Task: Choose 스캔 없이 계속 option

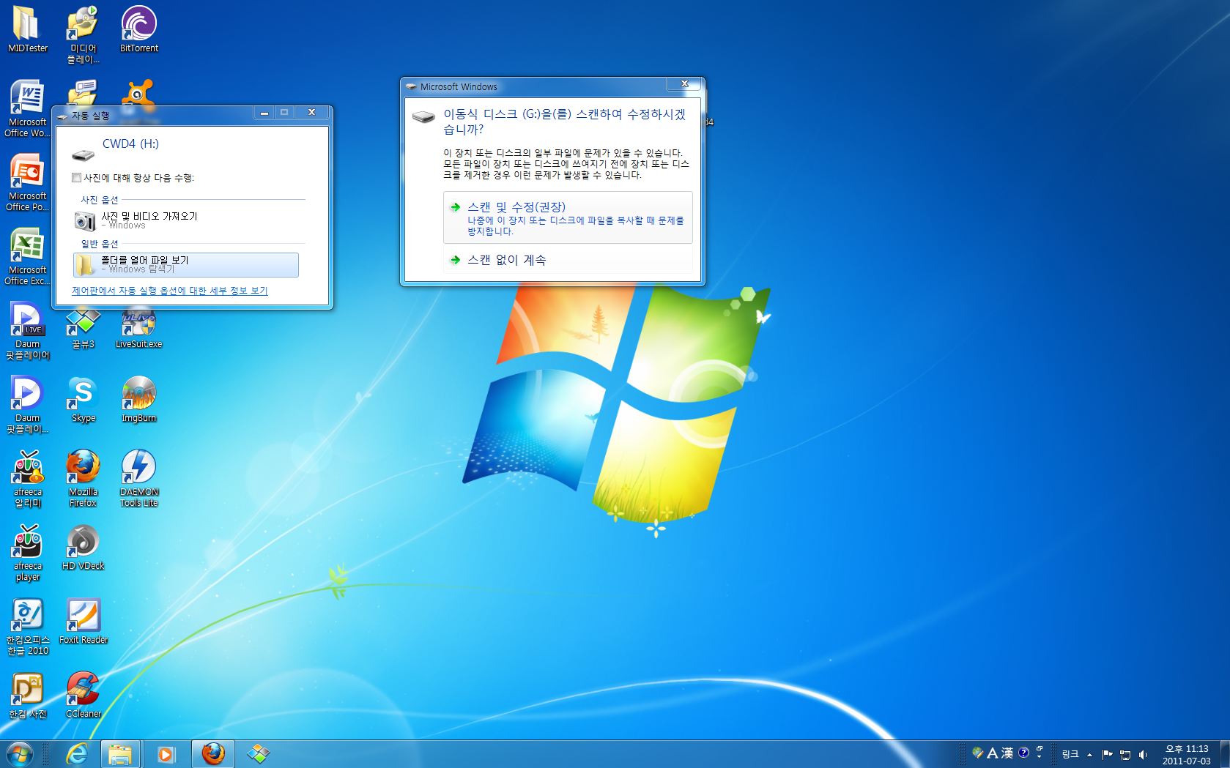Action: pyautogui.click(x=568, y=260)
